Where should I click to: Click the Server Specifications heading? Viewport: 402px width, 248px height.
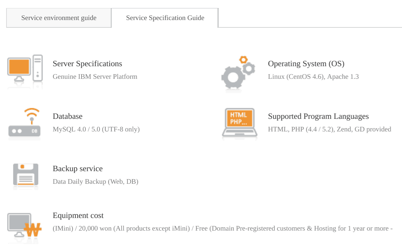[x=87, y=64]
